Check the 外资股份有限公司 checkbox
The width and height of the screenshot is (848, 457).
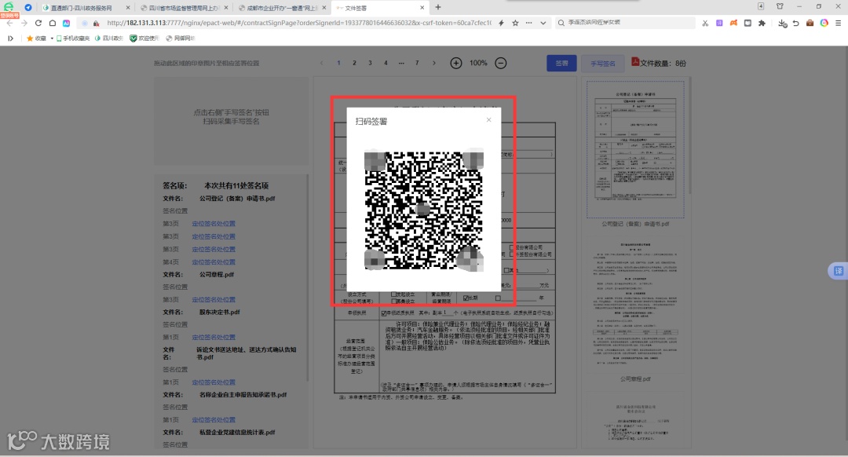tap(512, 254)
